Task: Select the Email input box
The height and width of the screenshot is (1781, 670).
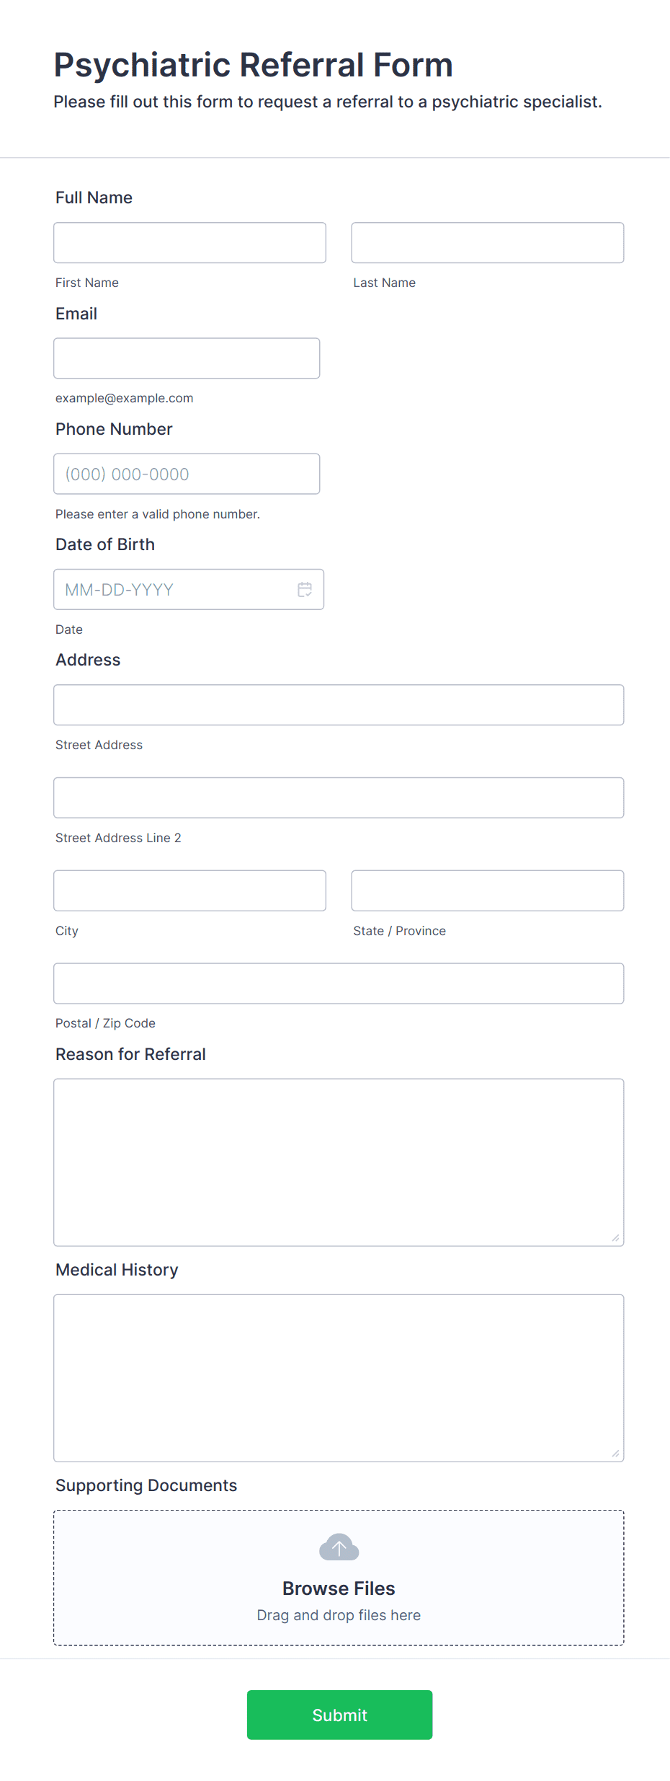Action: pyautogui.click(x=187, y=358)
